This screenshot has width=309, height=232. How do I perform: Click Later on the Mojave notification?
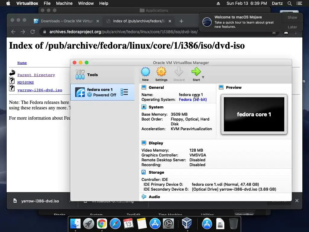(x=292, y=27)
